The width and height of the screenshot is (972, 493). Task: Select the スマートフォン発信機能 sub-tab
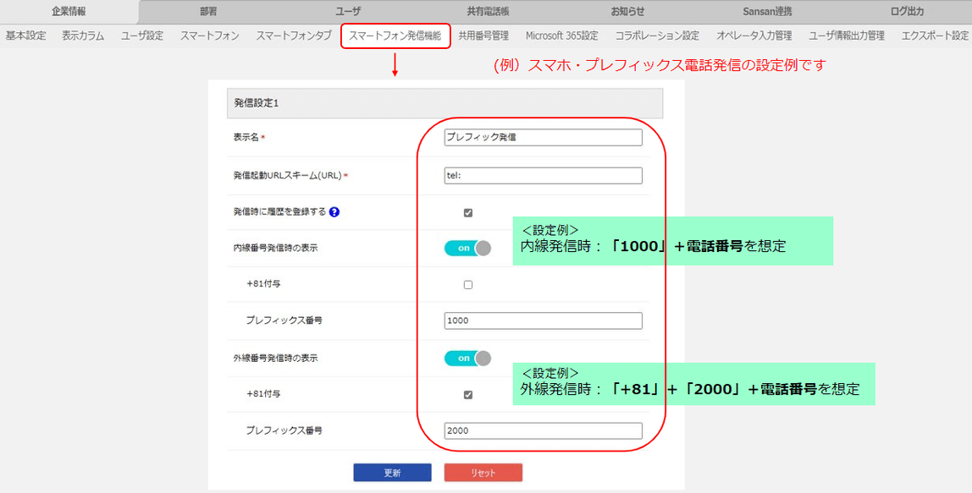point(395,36)
